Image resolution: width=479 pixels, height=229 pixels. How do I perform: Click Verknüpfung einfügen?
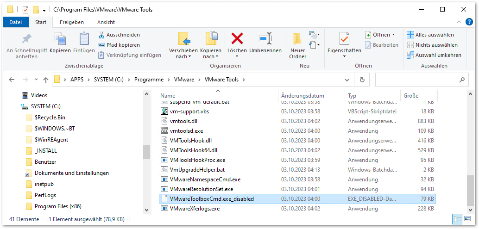point(130,55)
